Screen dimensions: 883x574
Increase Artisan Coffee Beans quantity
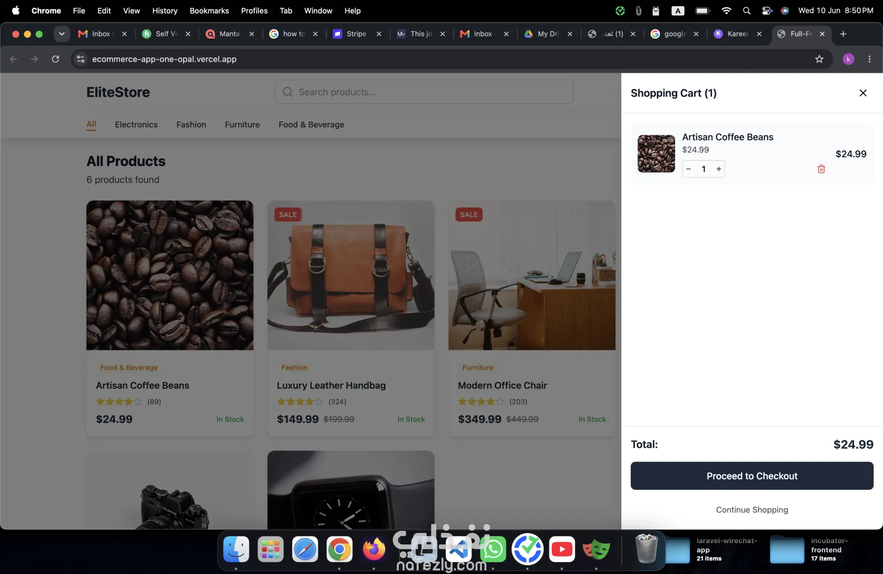[x=719, y=169]
